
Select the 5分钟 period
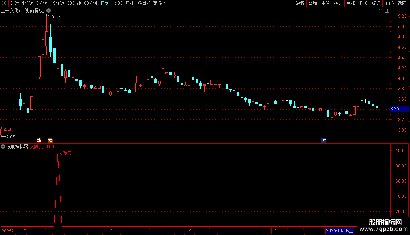[x=42, y=3]
